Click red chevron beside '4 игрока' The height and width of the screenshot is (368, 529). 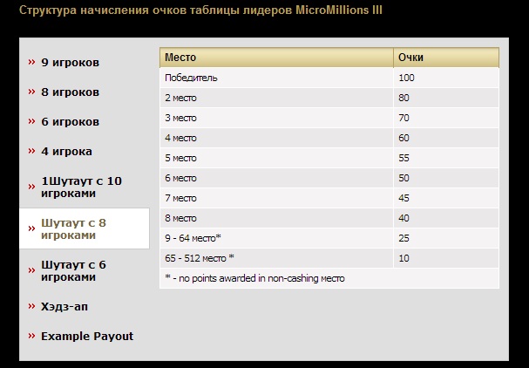tap(31, 151)
